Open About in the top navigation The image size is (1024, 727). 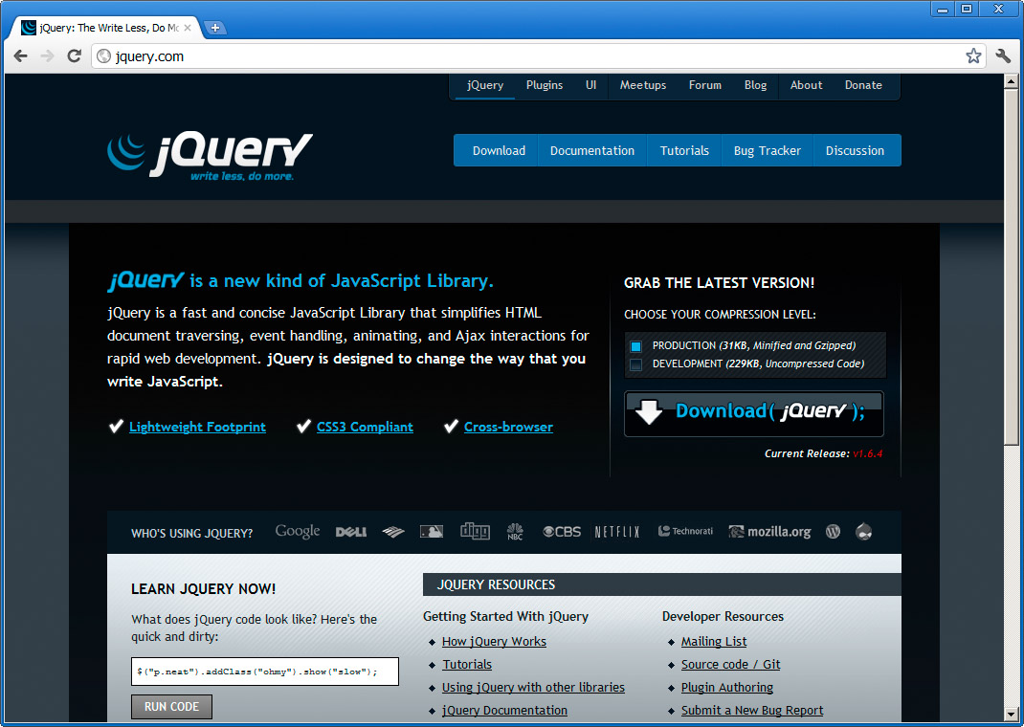coord(807,85)
